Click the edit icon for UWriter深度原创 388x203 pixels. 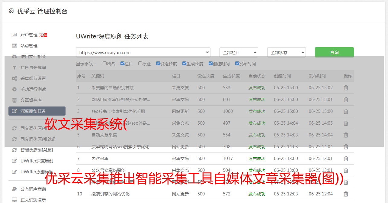coord(14,161)
